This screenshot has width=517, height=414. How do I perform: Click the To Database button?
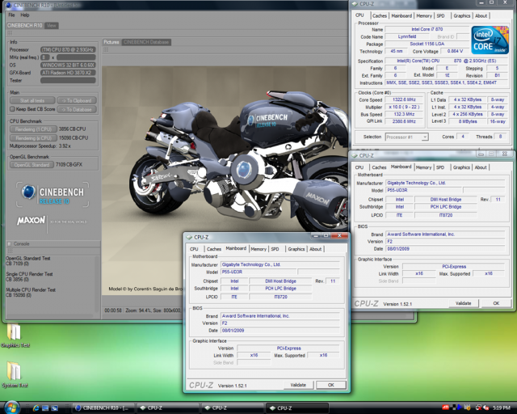[77, 109]
